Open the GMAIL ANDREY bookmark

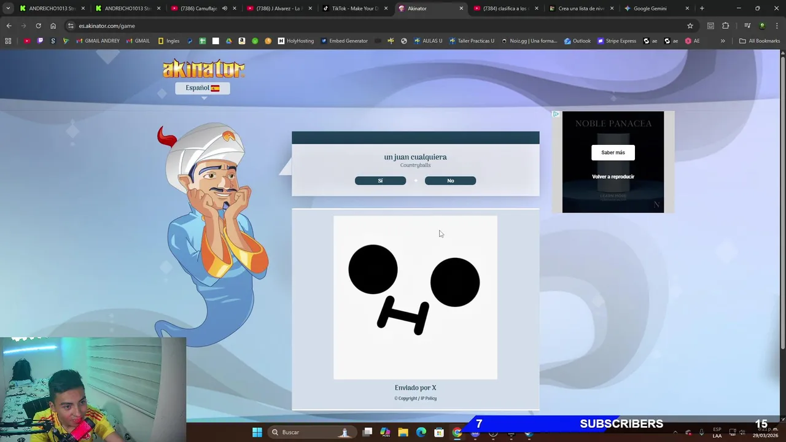pos(98,41)
